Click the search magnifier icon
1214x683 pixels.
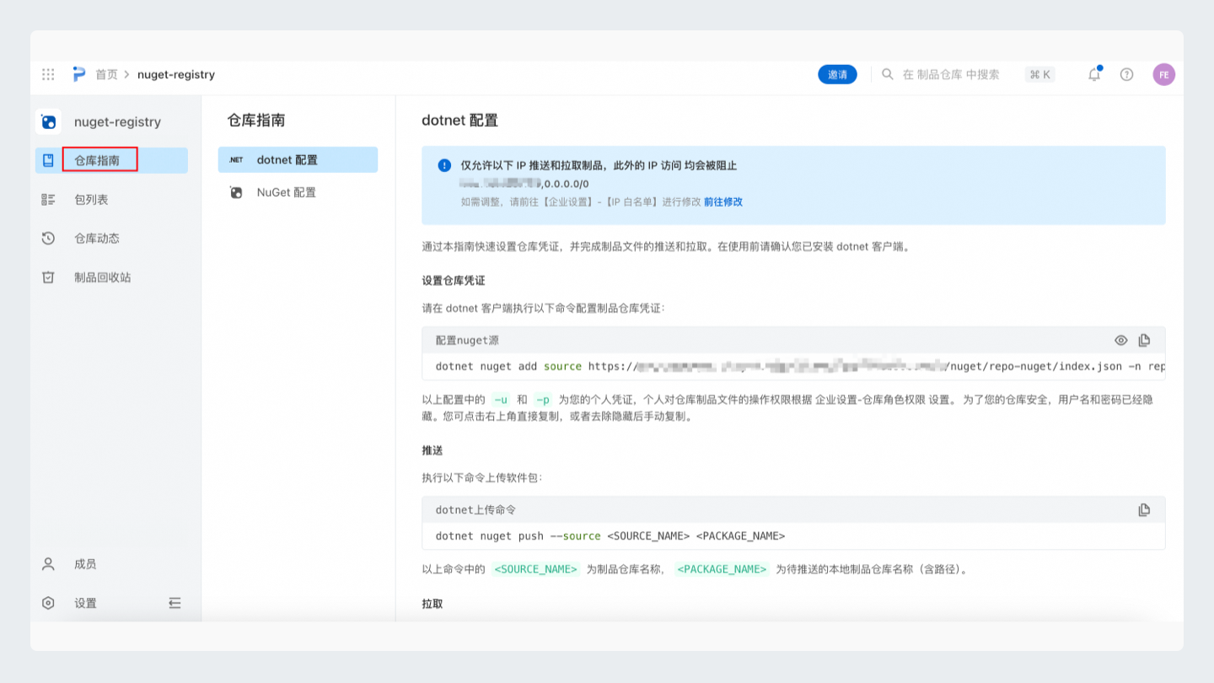(888, 74)
